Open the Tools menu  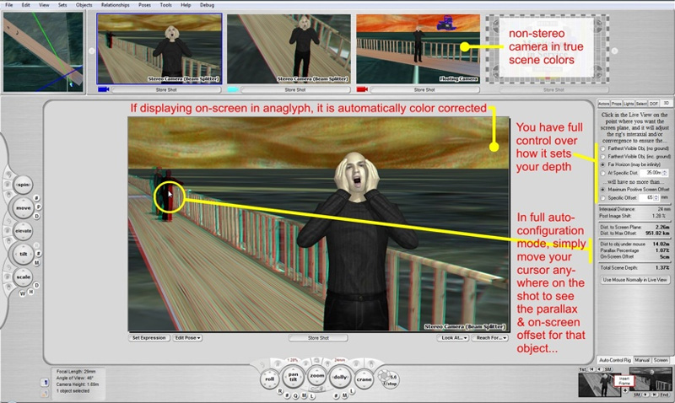pyautogui.click(x=165, y=5)
